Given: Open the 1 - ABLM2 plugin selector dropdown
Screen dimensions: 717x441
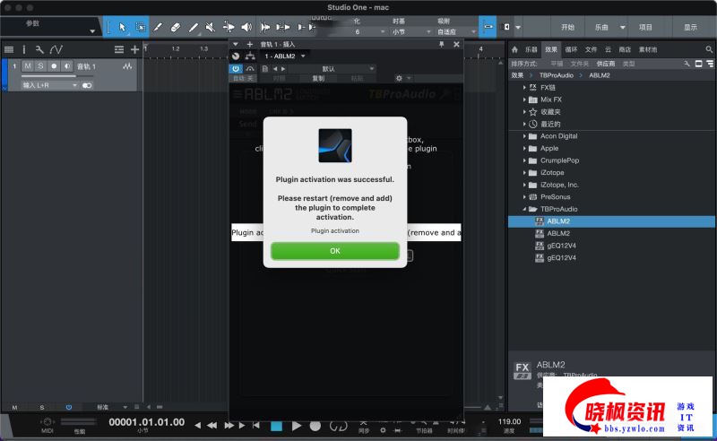Looking at the screenshot, I should pos(284,56).
